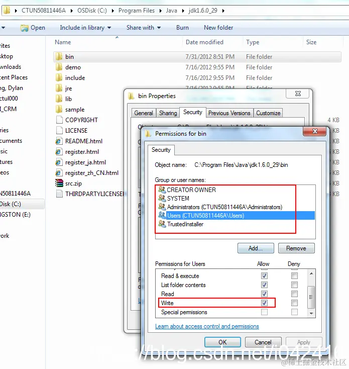The width and height of the screenshot is (349, 369).
Task: Toggle Allow checkbox for Read permission
Action: point(265,294)
